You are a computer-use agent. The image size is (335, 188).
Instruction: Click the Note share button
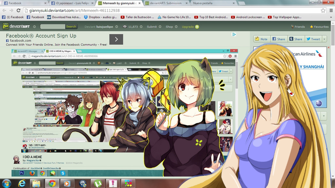(262, 39)
